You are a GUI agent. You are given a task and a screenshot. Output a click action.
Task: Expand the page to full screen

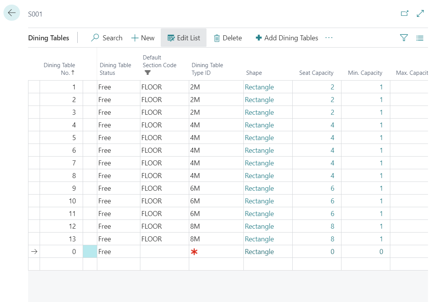[x=420, y=13]
